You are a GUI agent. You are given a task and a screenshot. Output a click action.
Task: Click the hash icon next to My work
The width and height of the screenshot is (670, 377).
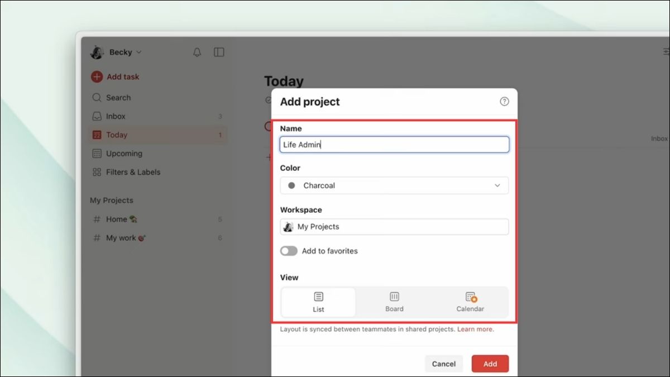pos(97,238)
